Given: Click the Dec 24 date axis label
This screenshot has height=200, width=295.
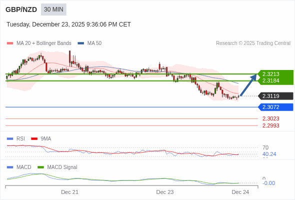Looking at the screenshot, I should click(x=240, y=192).
